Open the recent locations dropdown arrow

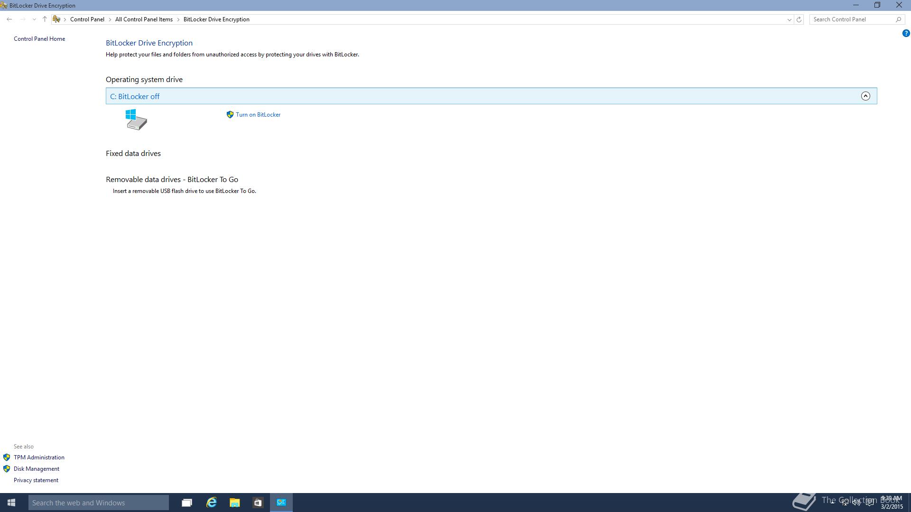34,19
